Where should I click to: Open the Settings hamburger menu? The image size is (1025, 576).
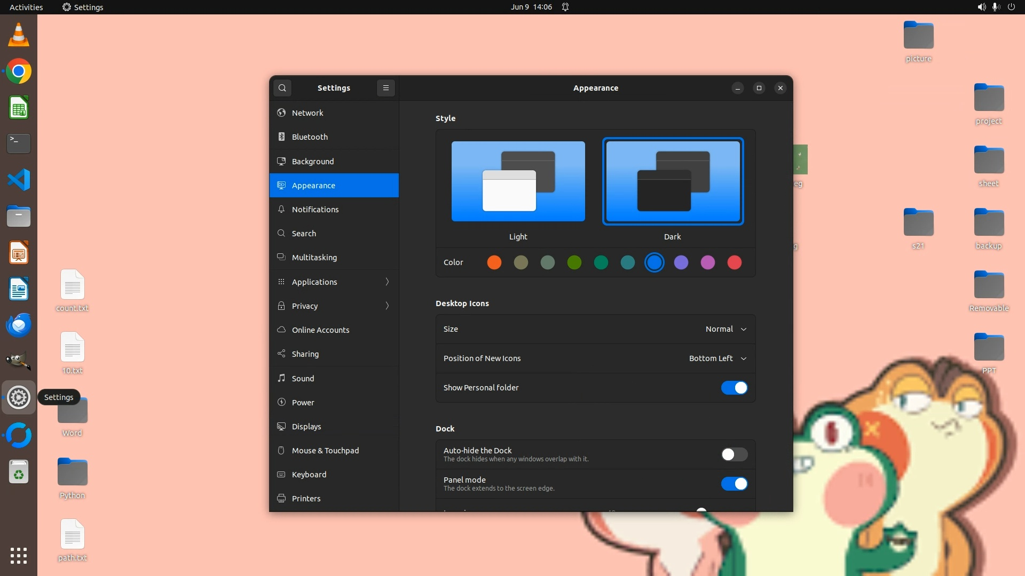point(385,88)
